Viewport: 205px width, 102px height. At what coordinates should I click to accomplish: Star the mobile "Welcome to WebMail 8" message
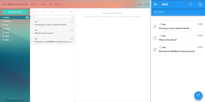pyautogui.click(x=161, y=47)
